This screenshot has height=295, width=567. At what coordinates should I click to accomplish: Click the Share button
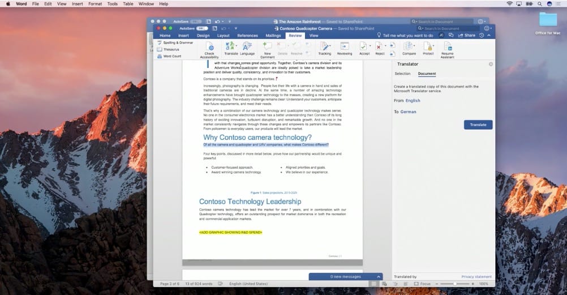467,35
